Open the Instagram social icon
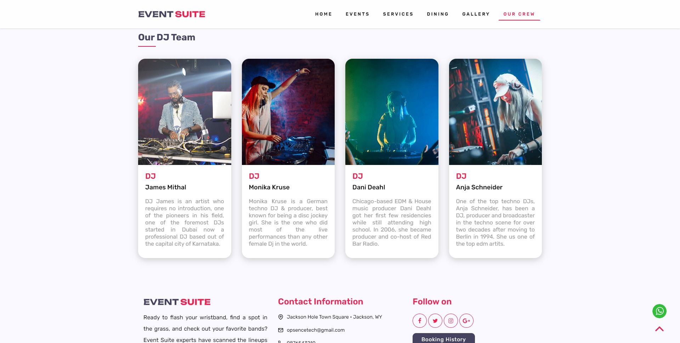The width and height of the screenshot is (680, 343). tap(451, 321)
